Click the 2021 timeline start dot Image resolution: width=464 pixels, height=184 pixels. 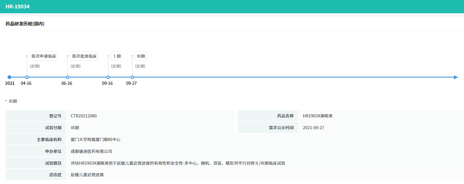click(10, 77)
